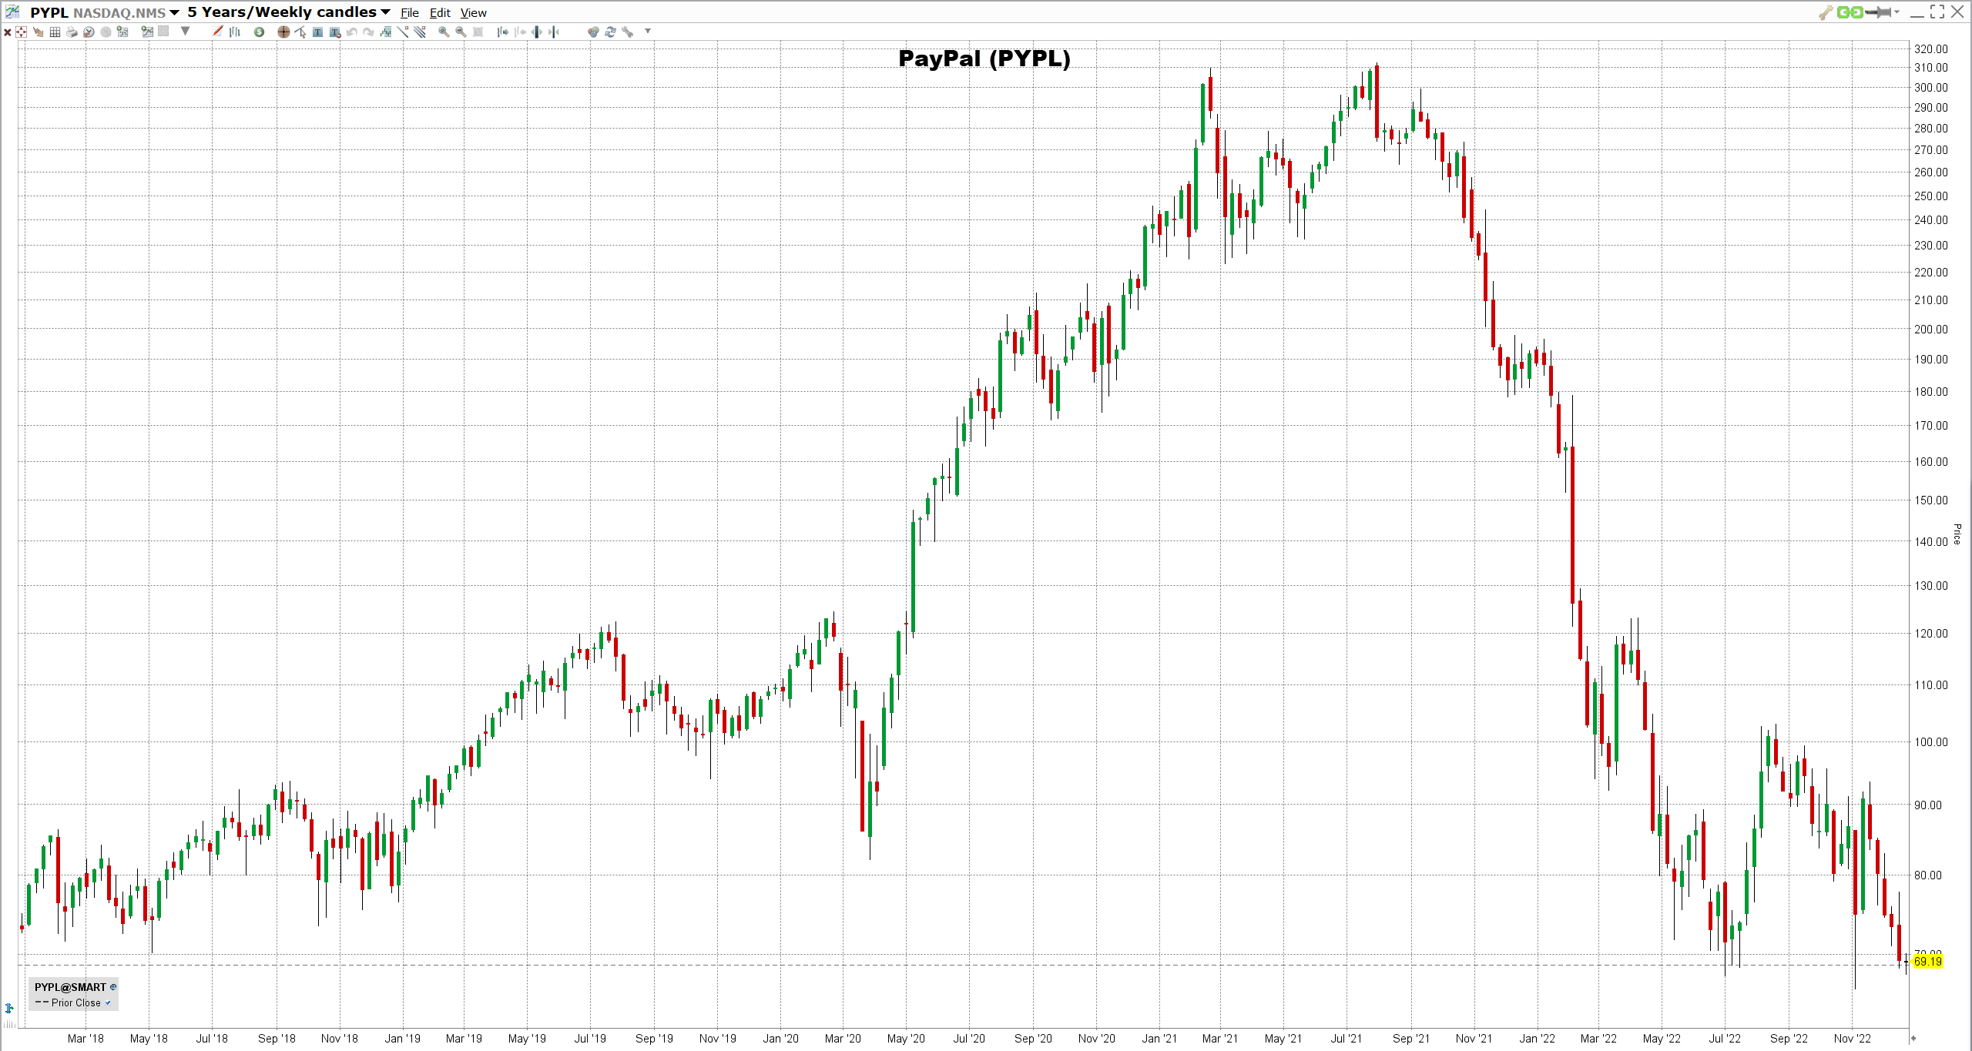1972x1051 pixels.
Task: Click the yellow 69.19 current price label
Action: (x=1928, y=961)
